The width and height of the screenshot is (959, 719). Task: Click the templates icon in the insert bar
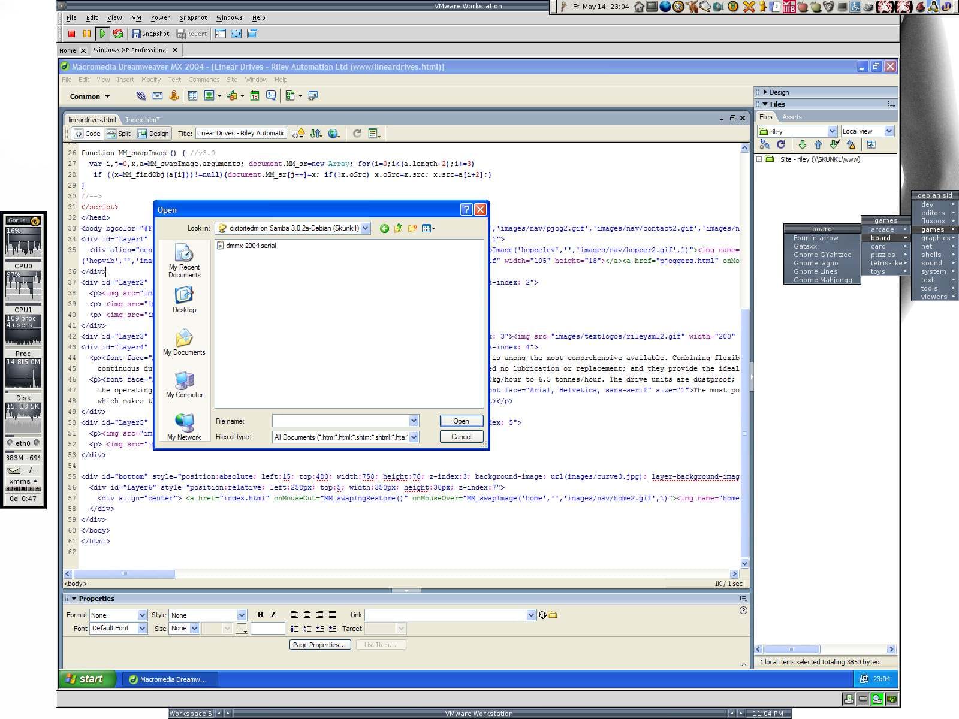tap(290, 96)
